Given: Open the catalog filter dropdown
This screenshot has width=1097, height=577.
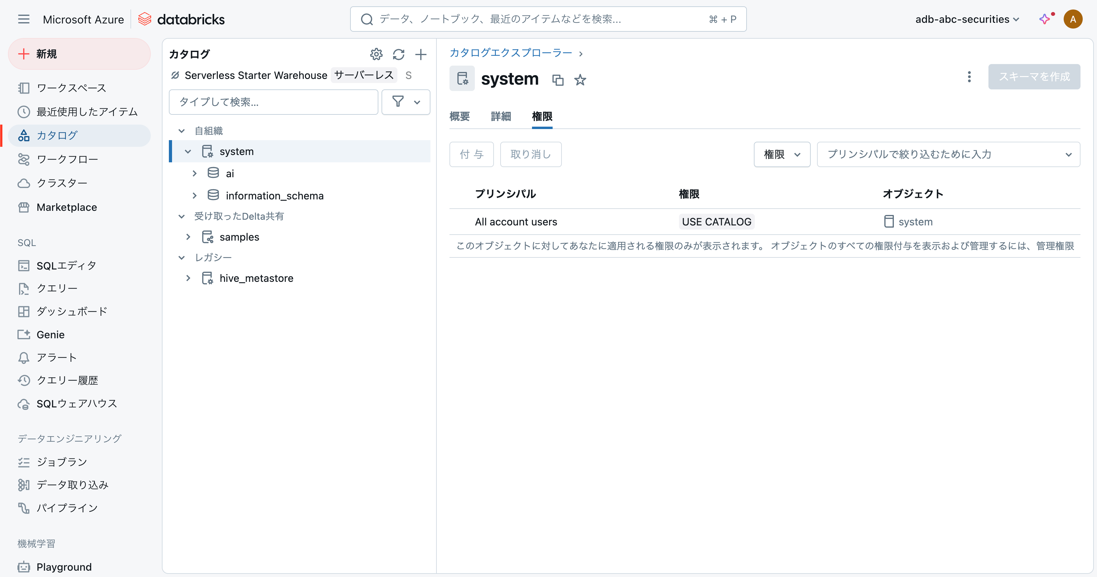Looking at the screenshot, I should (405, 102).
